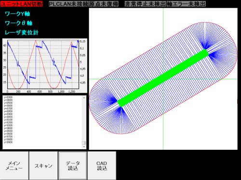Select the ワークθ軸 legend label
241x180 pixels.
pyautogui.click(x=19, y=23)
